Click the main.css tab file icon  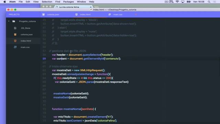tap(109, 14)
